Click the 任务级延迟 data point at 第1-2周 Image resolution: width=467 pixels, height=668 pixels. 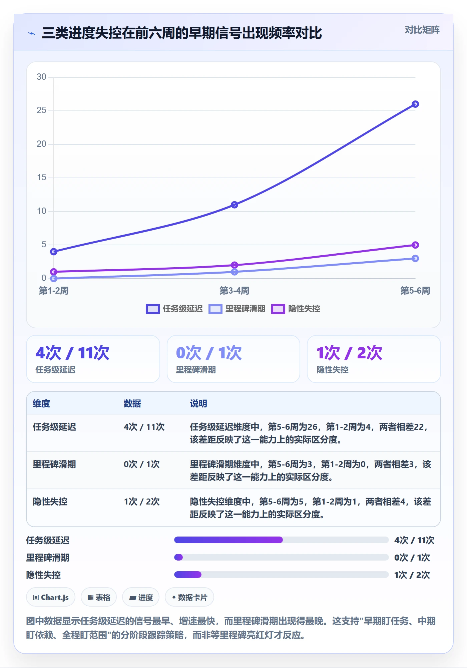coord(54,252)
